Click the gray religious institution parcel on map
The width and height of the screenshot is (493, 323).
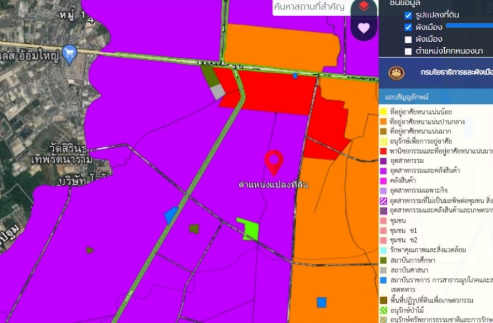[217, 92]
